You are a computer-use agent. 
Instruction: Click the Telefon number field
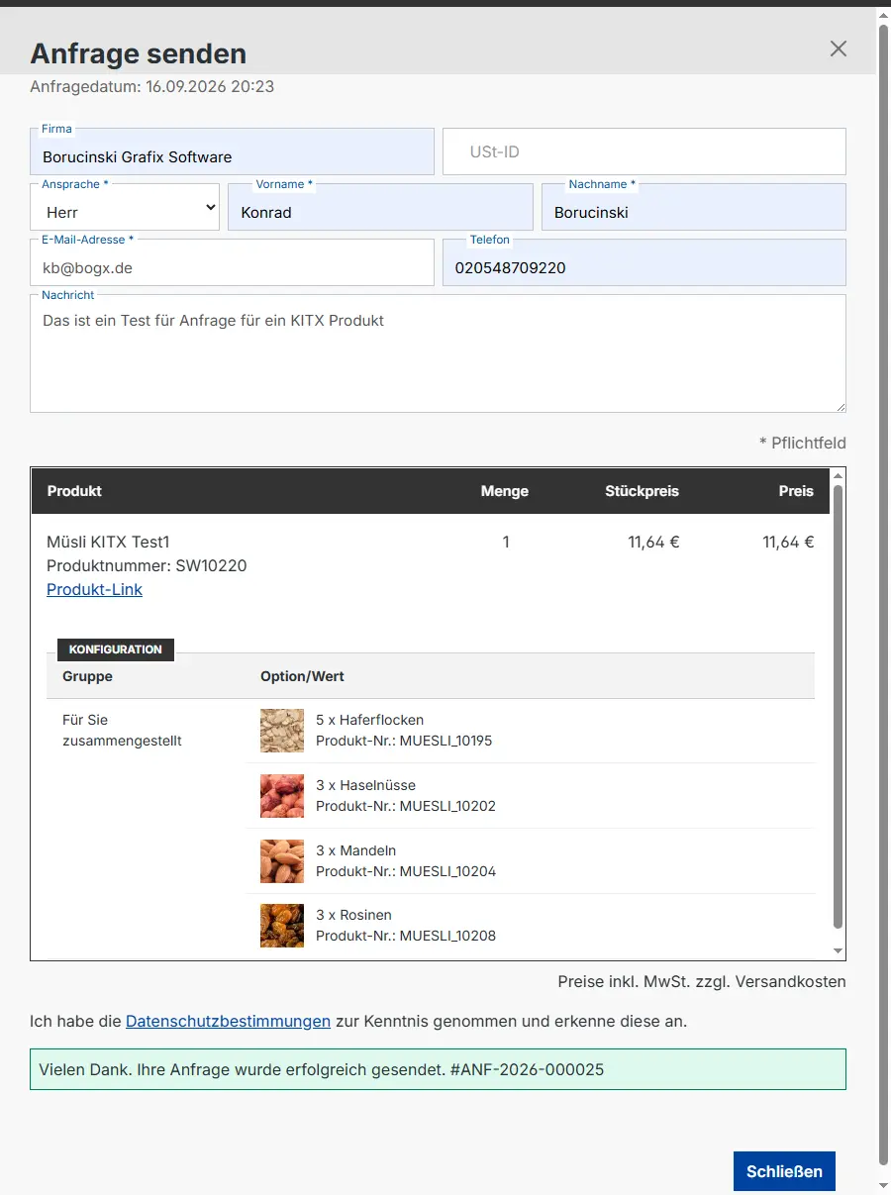point(644,262)
